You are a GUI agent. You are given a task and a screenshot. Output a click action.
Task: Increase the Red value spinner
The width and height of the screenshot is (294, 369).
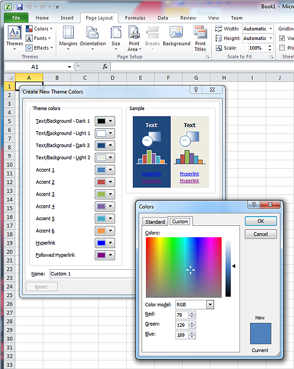pyautogui.click(x=192, y=313)
